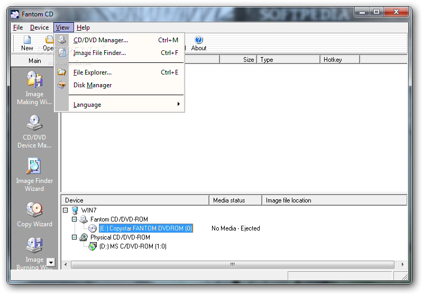Sort by the Hotkey column header
The image size is (423, 295).
340,60
